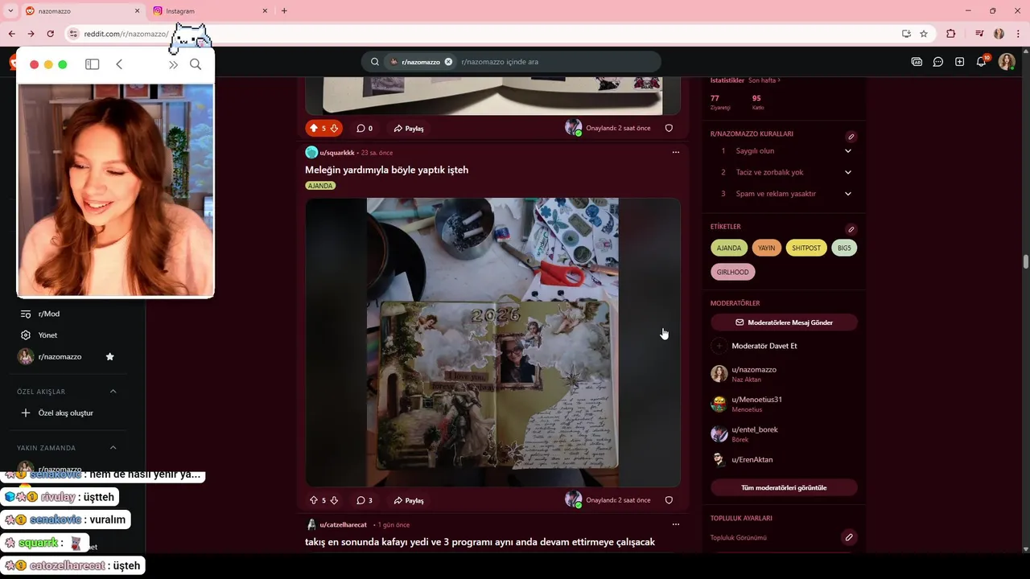Image resolution: width=1030 pixels, height=579 pixels.
Task: Switch to the nazomazzo browser tab
Action: 80,11
